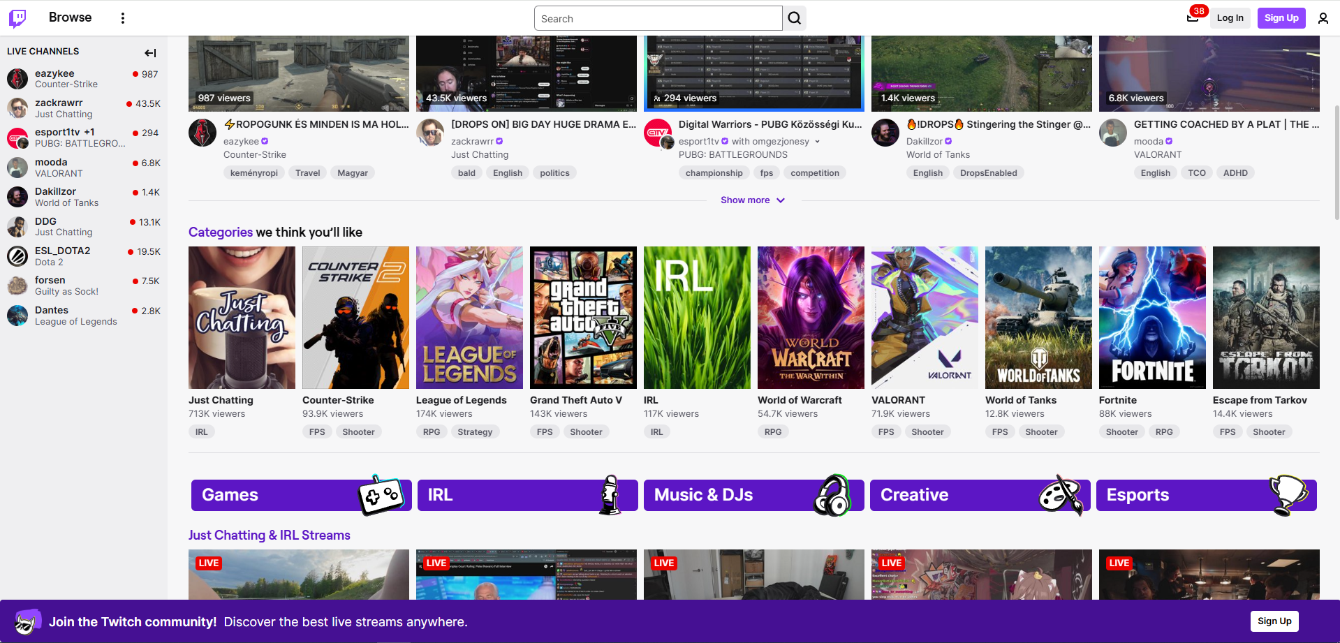The image size is (1340, 643).
Task: Open Dakillzor channel name under stream
Action: [925, 142]
